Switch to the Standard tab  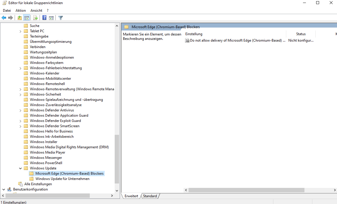point(150,196)
